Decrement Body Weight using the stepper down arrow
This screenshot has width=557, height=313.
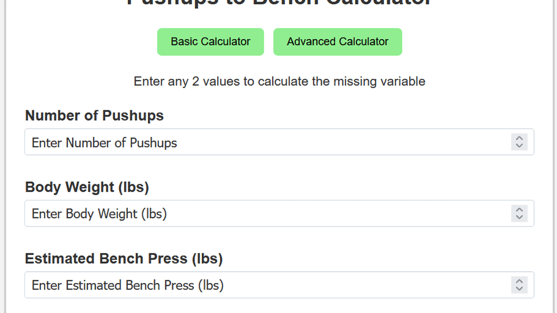point(519,216)
